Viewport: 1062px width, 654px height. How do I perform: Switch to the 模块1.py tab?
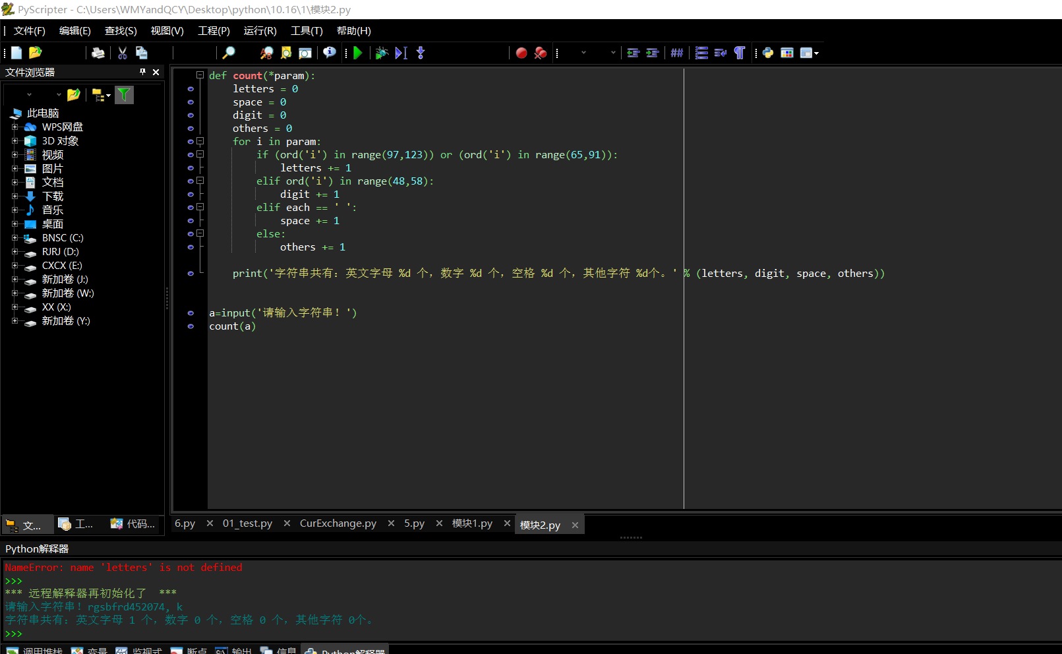point(472,523)
